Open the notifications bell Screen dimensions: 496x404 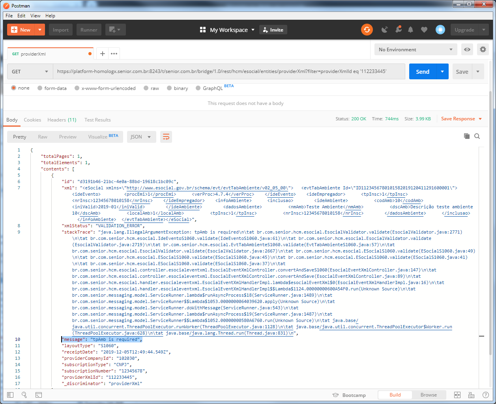[411, 30]
